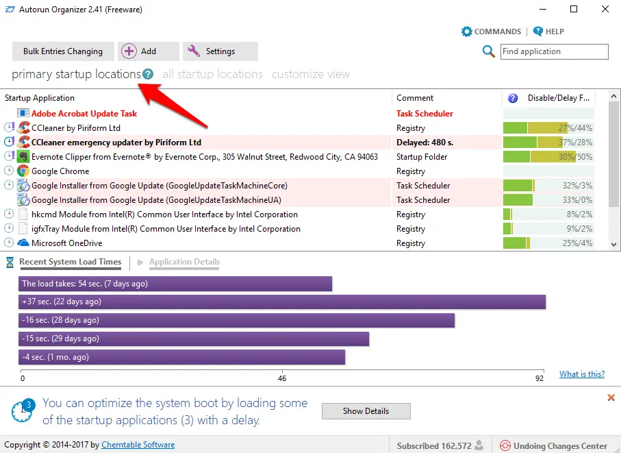Click Show Details button
The width and height of the screenshot is (621, 453).
[x=366, y=411]
